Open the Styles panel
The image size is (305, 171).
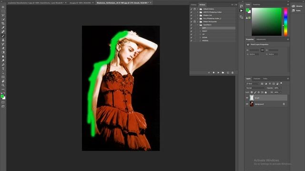click(x=296, y=10)
